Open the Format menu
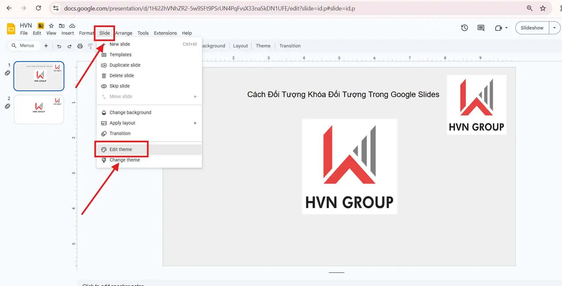The width and height of the screenshot is (562, 286). (86, 33)
